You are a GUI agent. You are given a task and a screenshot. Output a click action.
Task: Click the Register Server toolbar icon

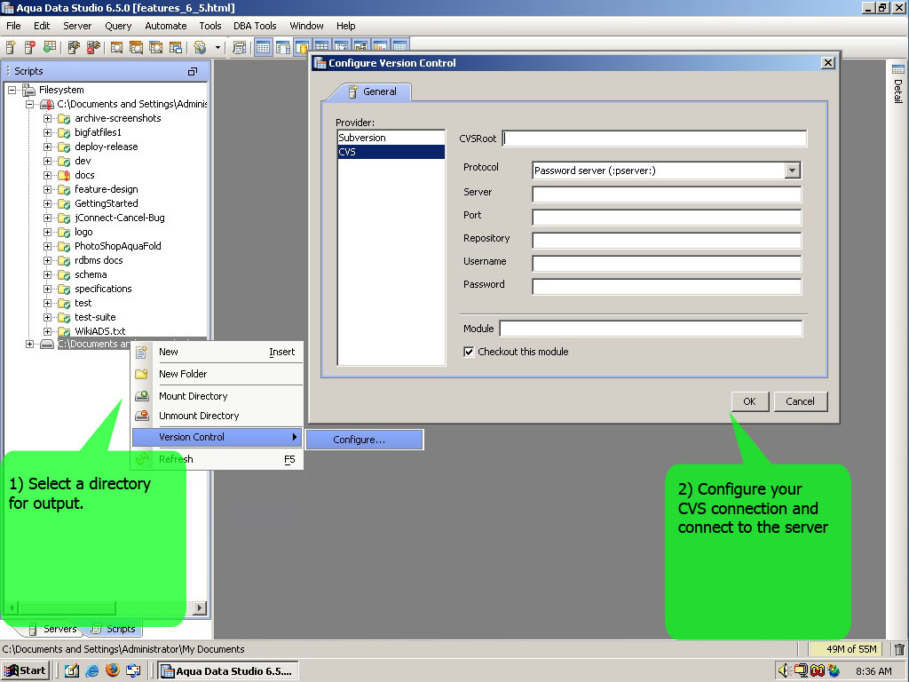(x=11, y=47)
